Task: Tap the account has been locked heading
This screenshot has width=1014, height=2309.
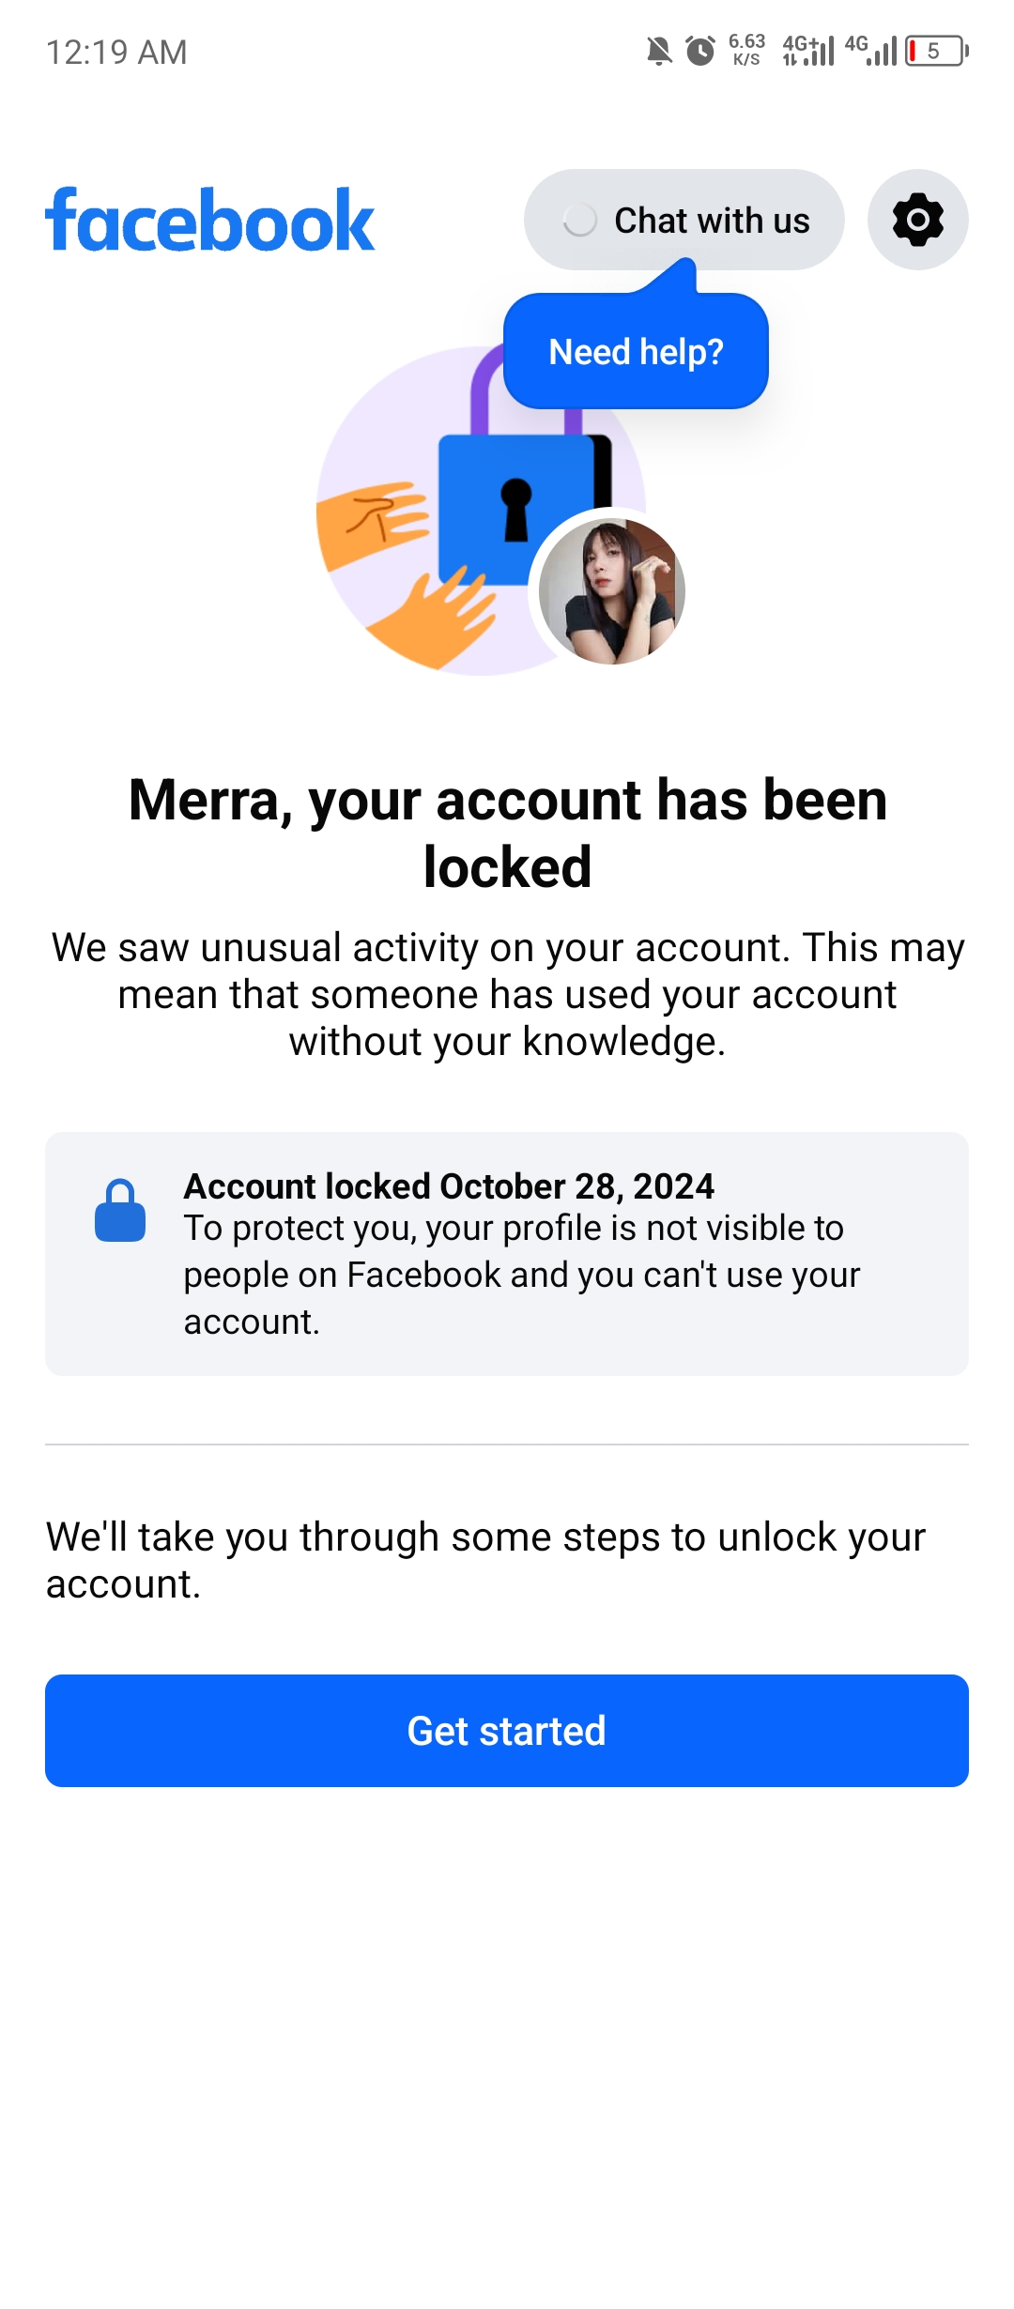Action: (507, 833)
